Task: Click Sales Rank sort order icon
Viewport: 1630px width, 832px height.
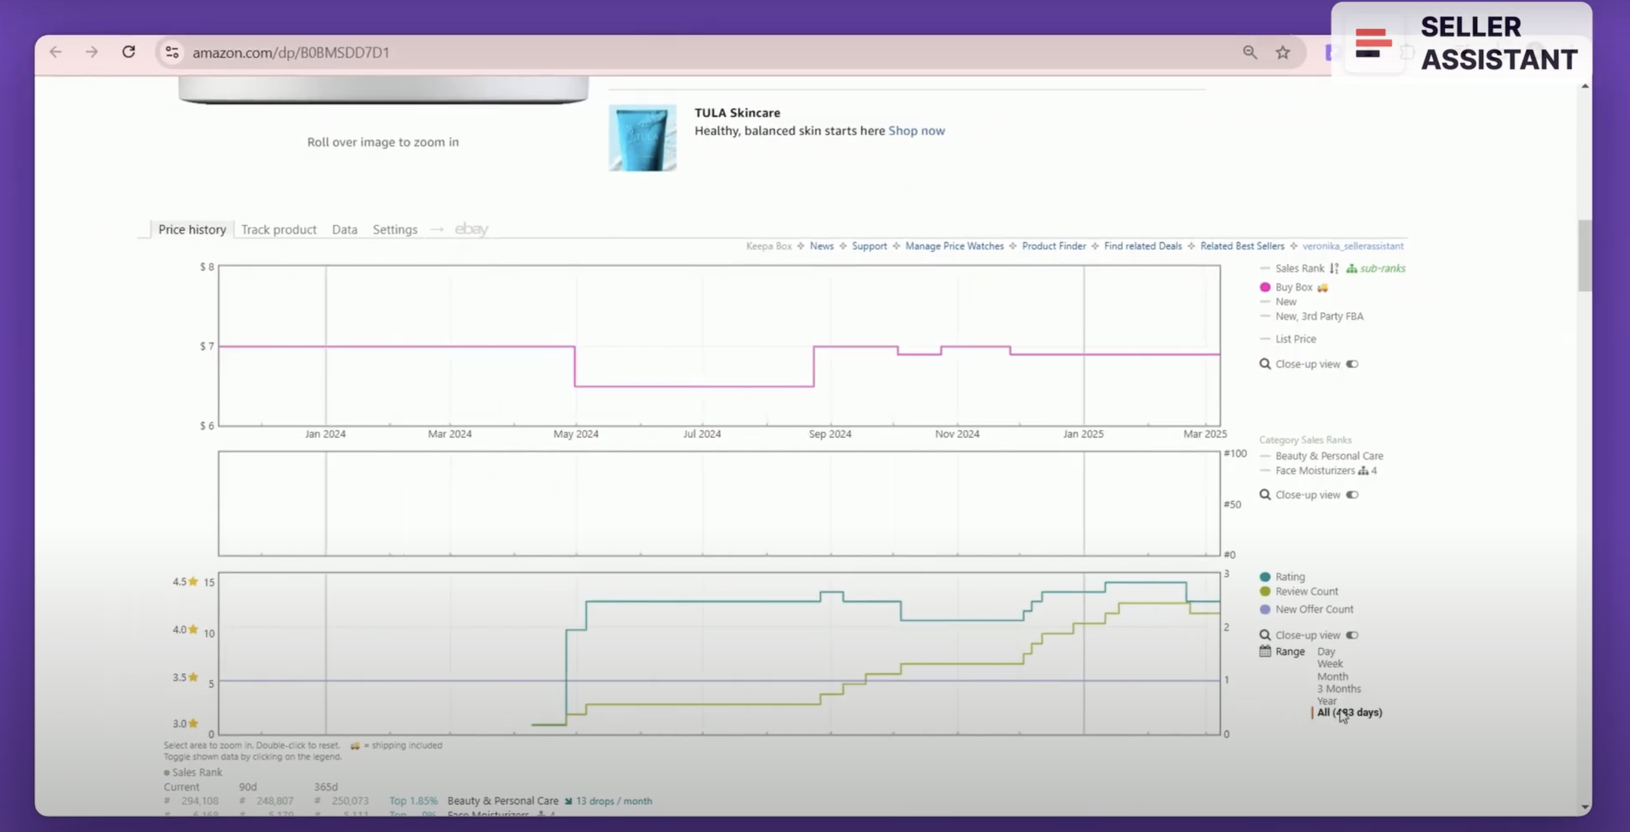Action: click(x=1334, y=269)
